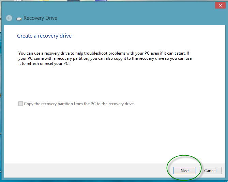Click the Recovery Drive title text

(40, 18)
